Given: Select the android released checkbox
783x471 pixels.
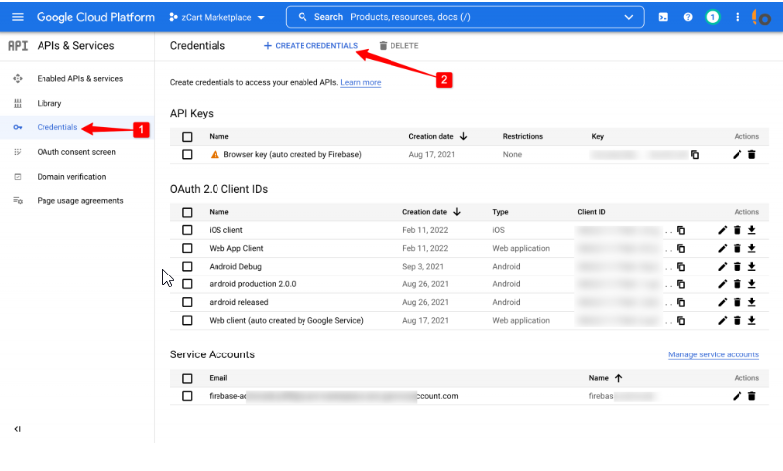Looking at the screenshot, I should point(187,302).
